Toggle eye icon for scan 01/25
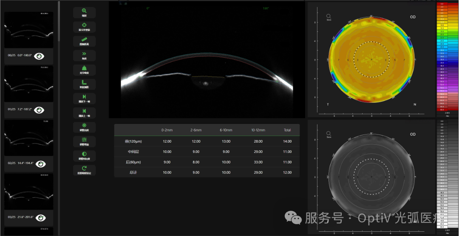 (x=40, y=110)
